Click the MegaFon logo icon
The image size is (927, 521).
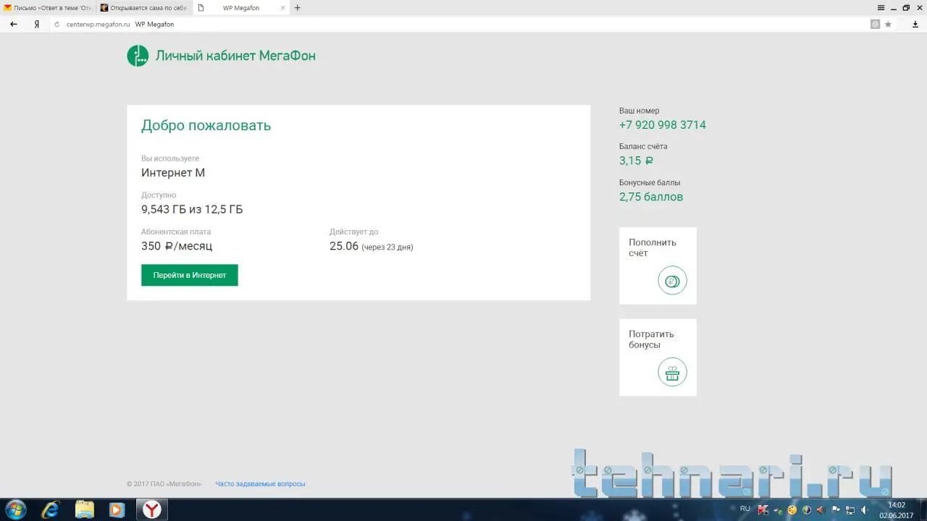point(138,56)
